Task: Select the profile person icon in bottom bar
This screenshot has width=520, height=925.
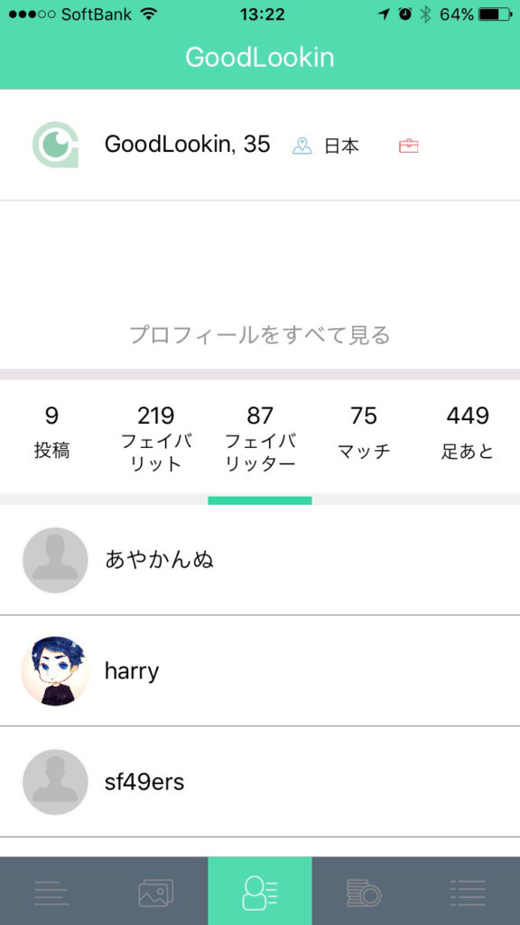Action: click(x=260, y=891)
